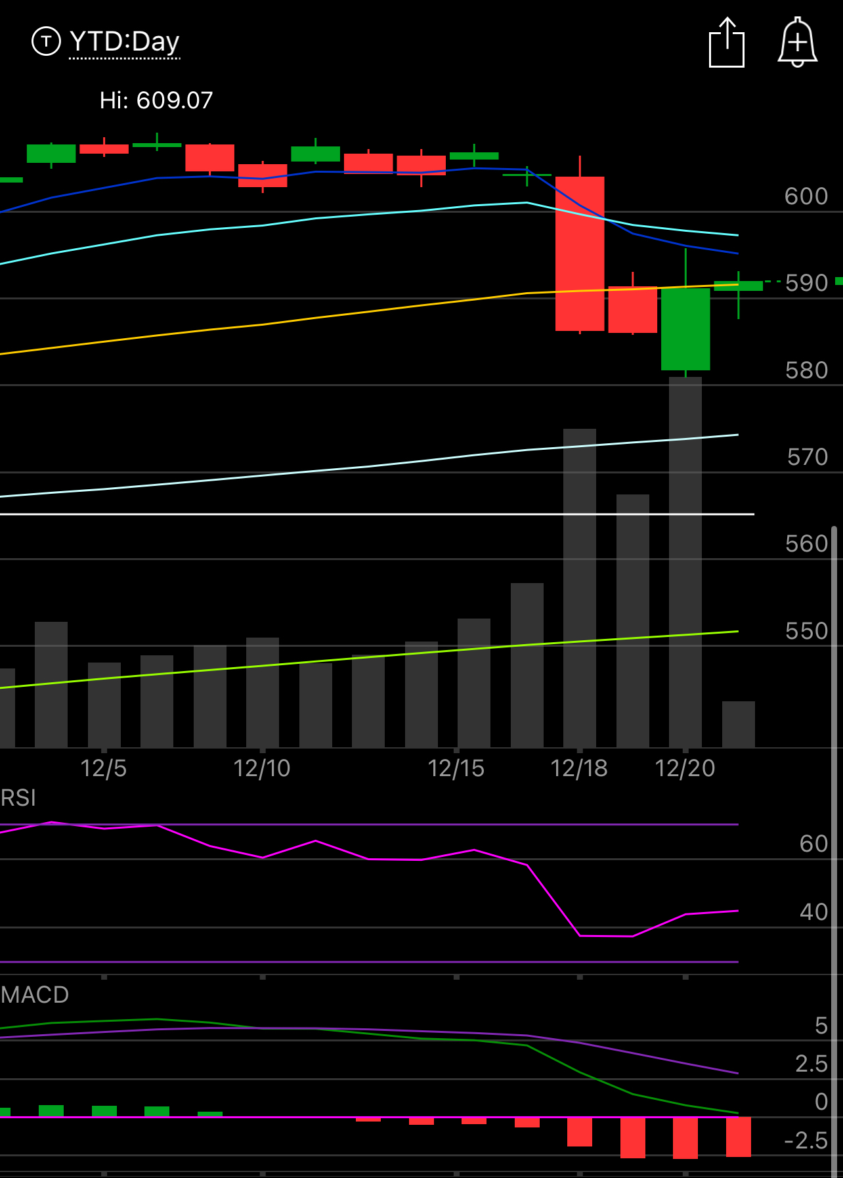
Task: Tap the 12/18 date label
Action: [579, 768]
